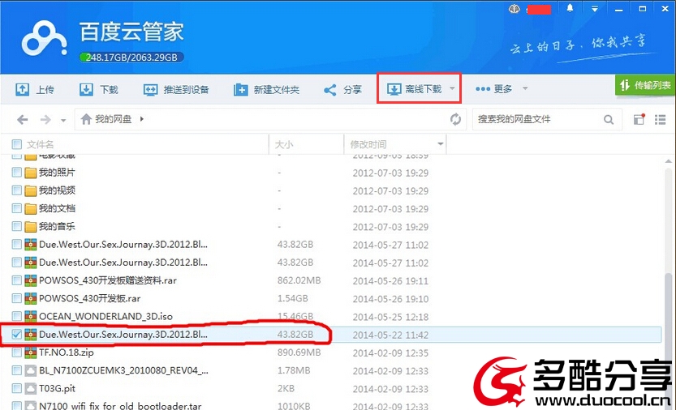Click the file icon of T03G.pit
Viewport: 676px width, 410px height.
30,388
